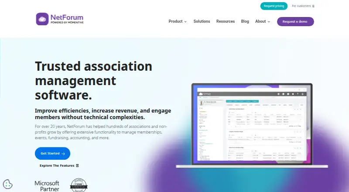Click the Microsoft Partner logo
Screen dimensions: 349x192
click(x=47, y=186)
